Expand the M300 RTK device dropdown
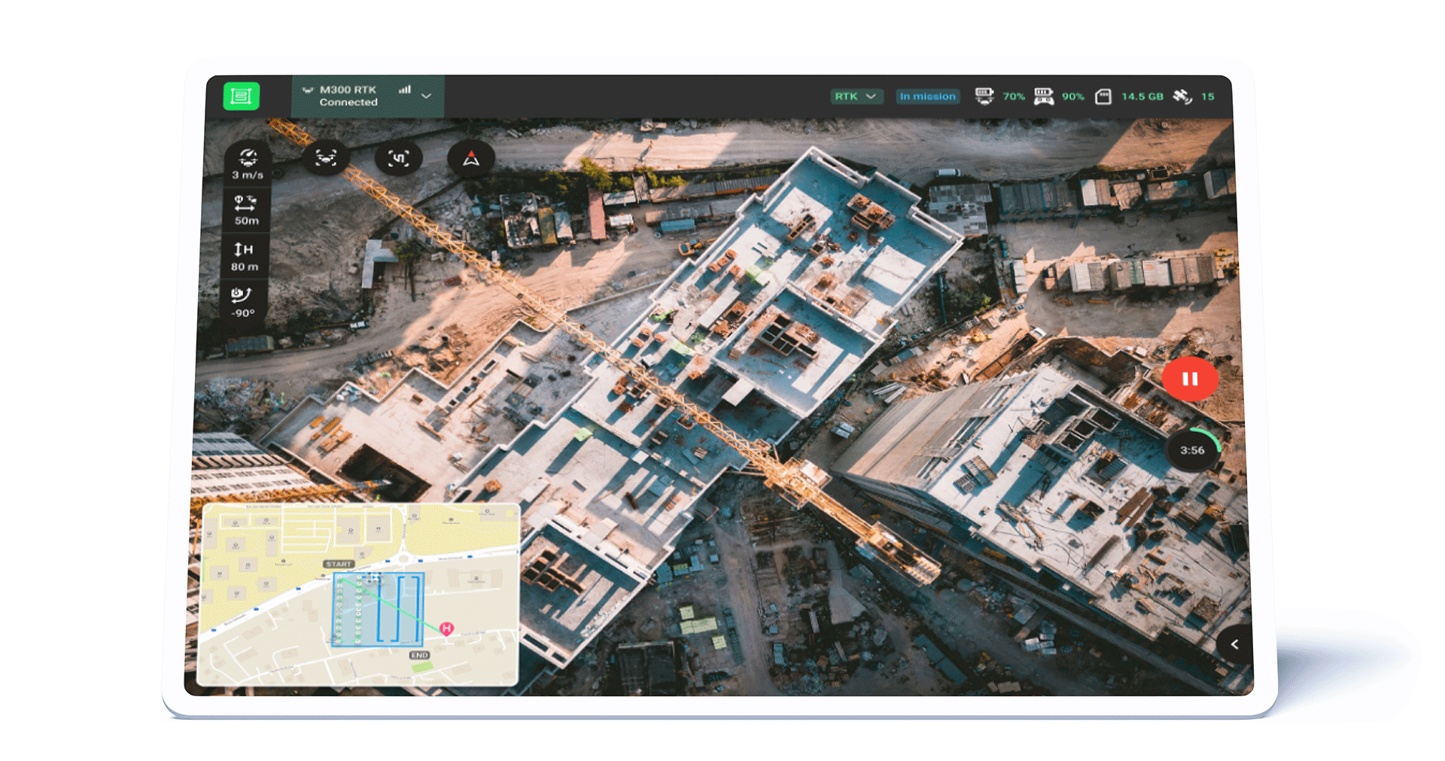 pos(427,97)
